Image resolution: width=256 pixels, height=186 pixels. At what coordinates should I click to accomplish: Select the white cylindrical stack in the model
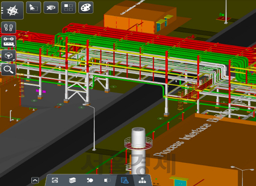click(138, 151)
